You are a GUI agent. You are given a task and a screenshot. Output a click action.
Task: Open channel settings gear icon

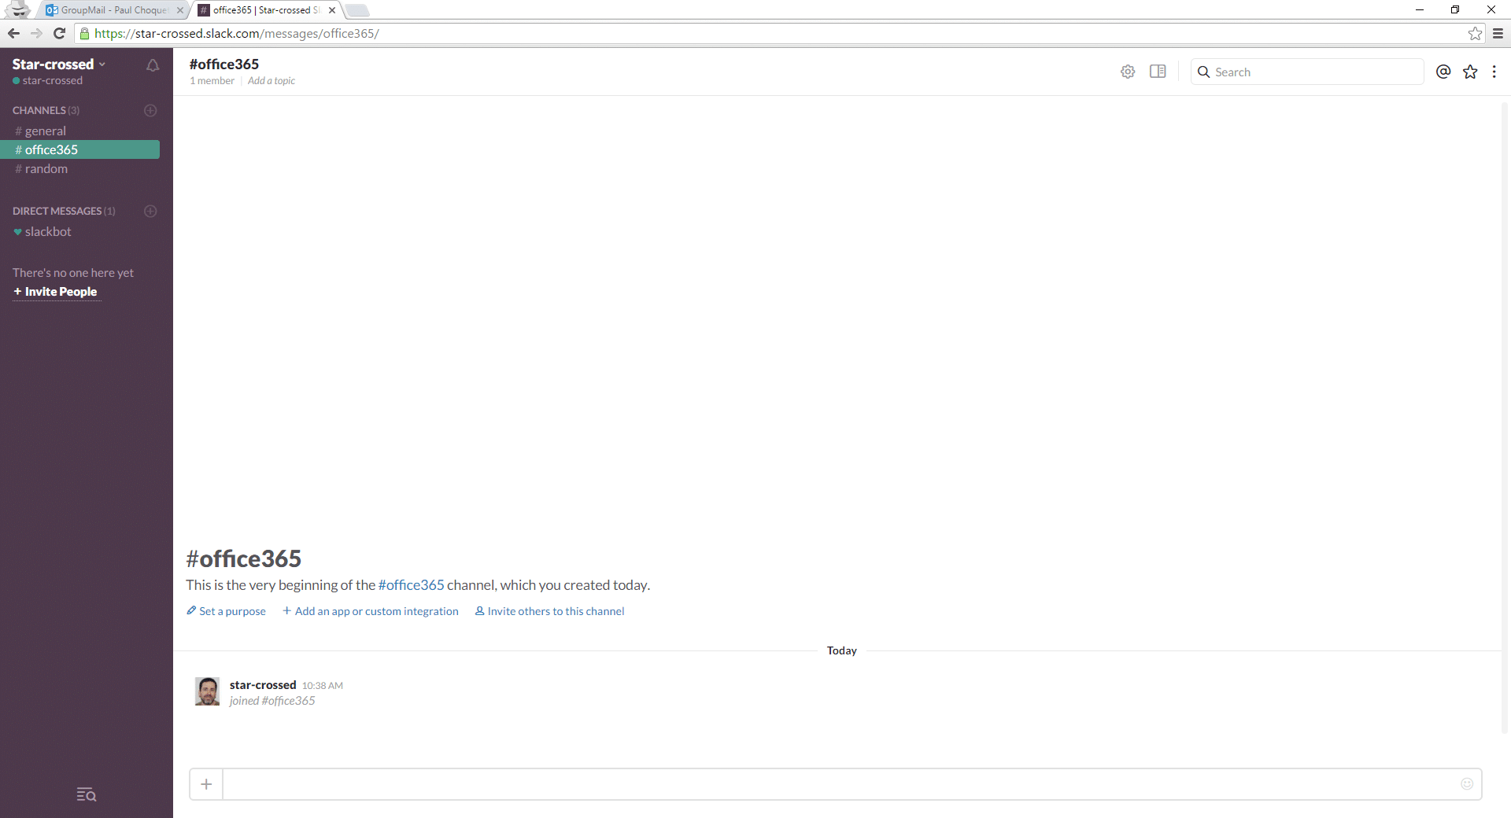[1128, 72]
